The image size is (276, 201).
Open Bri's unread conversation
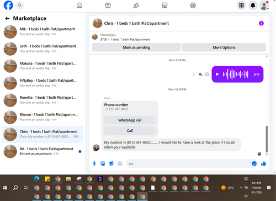(43, 151)
